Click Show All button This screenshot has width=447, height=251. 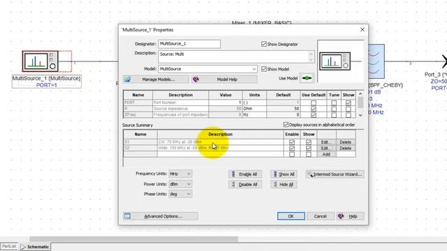tap(284, 174)
